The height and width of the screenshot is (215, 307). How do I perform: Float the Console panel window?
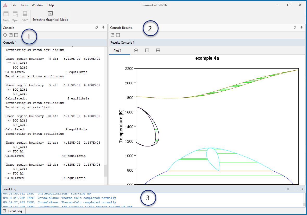coord(97,28)
